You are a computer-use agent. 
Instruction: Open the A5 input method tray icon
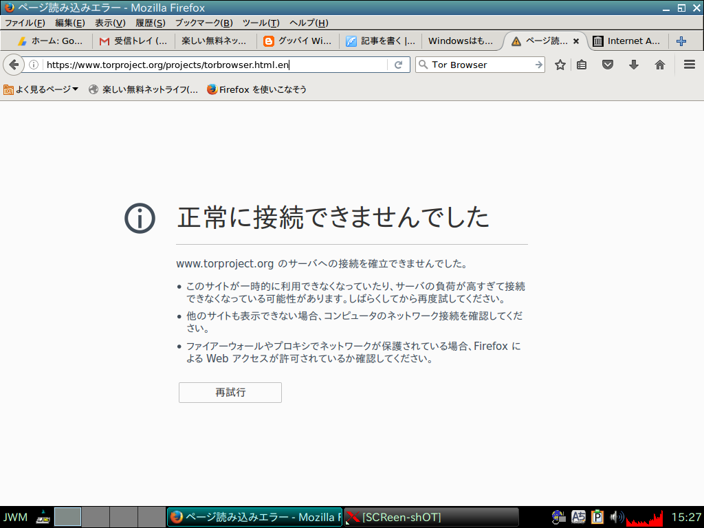click(578, 517)
